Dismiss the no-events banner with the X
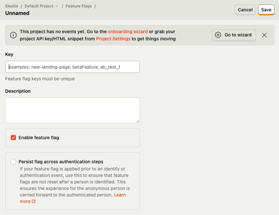The width and height of the screenshot is (279, 215). pyautogui.click(x=264, y=35)
